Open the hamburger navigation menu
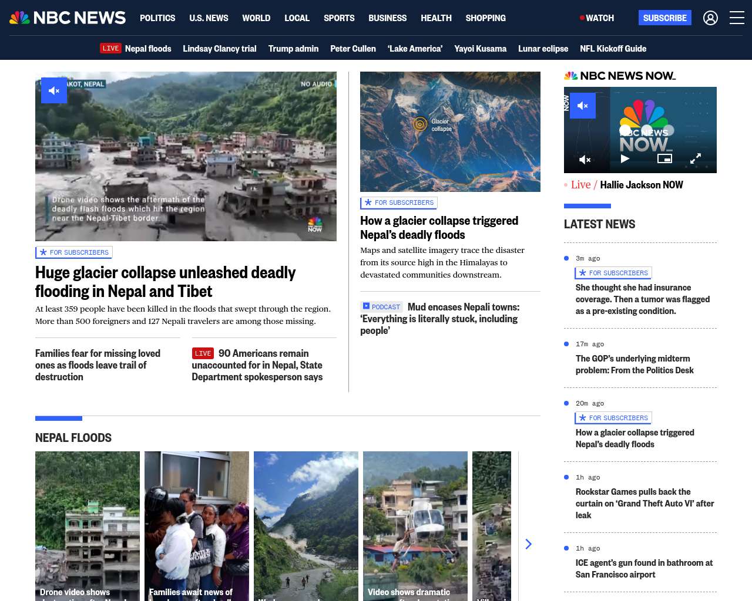This screenshot has height=601, width=752. coord(737,18)
